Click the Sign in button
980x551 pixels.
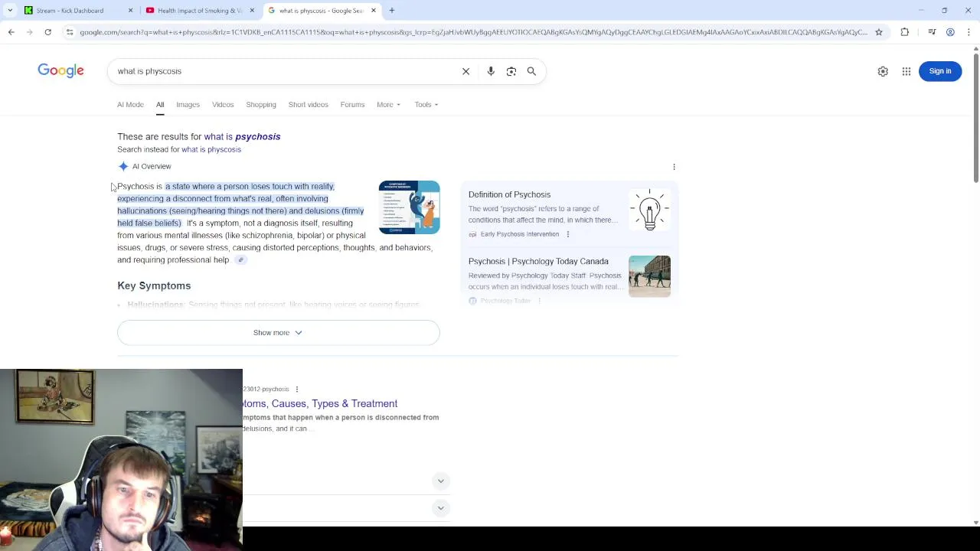coord(939,71)
